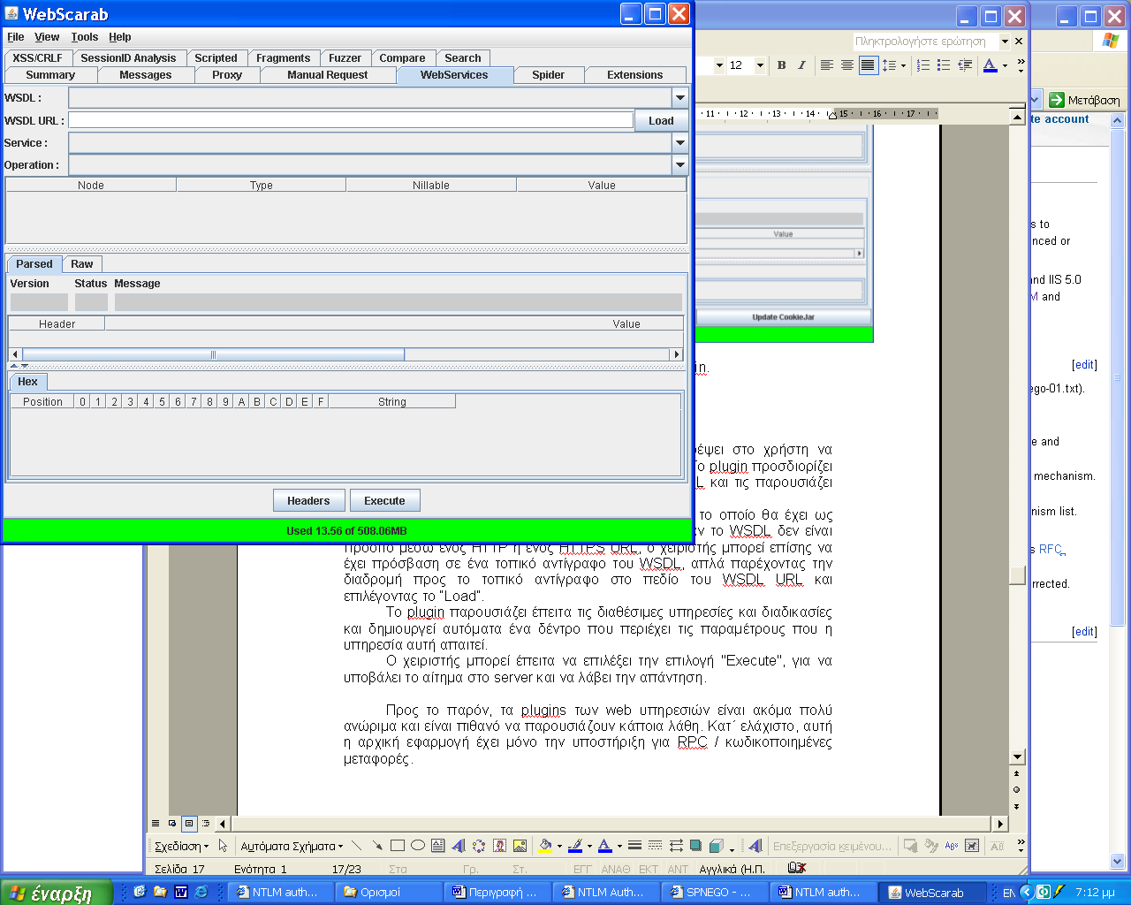Toggle bold formatting in Word toolbar
1131x905 pixels.
pos(781,65)
